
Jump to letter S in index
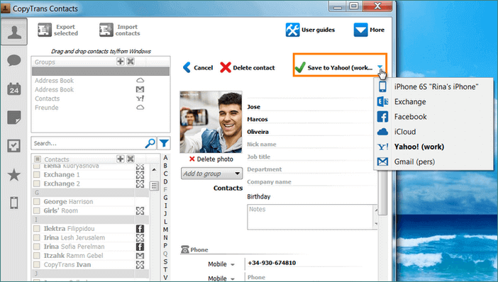click(165, 261)
